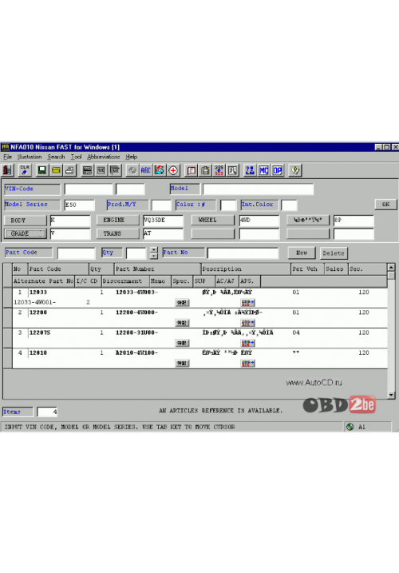Click the Delete button
399x573 pixels.
(334, 253)
